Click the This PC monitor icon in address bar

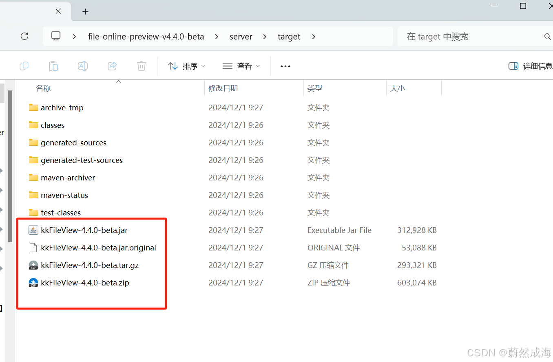click(x=56, y=36)
